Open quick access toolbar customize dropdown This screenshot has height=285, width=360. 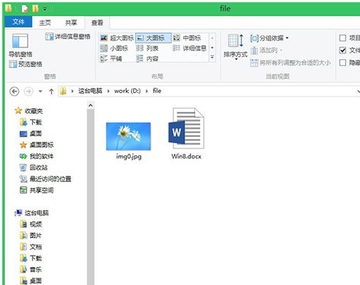point(45,9)
